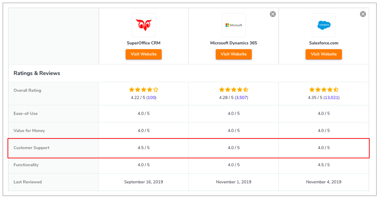Click the 4.28 / 5 overall rating text
Image resolution: width=380 pixels, height=200 pixels.
[x=226, y=98]
